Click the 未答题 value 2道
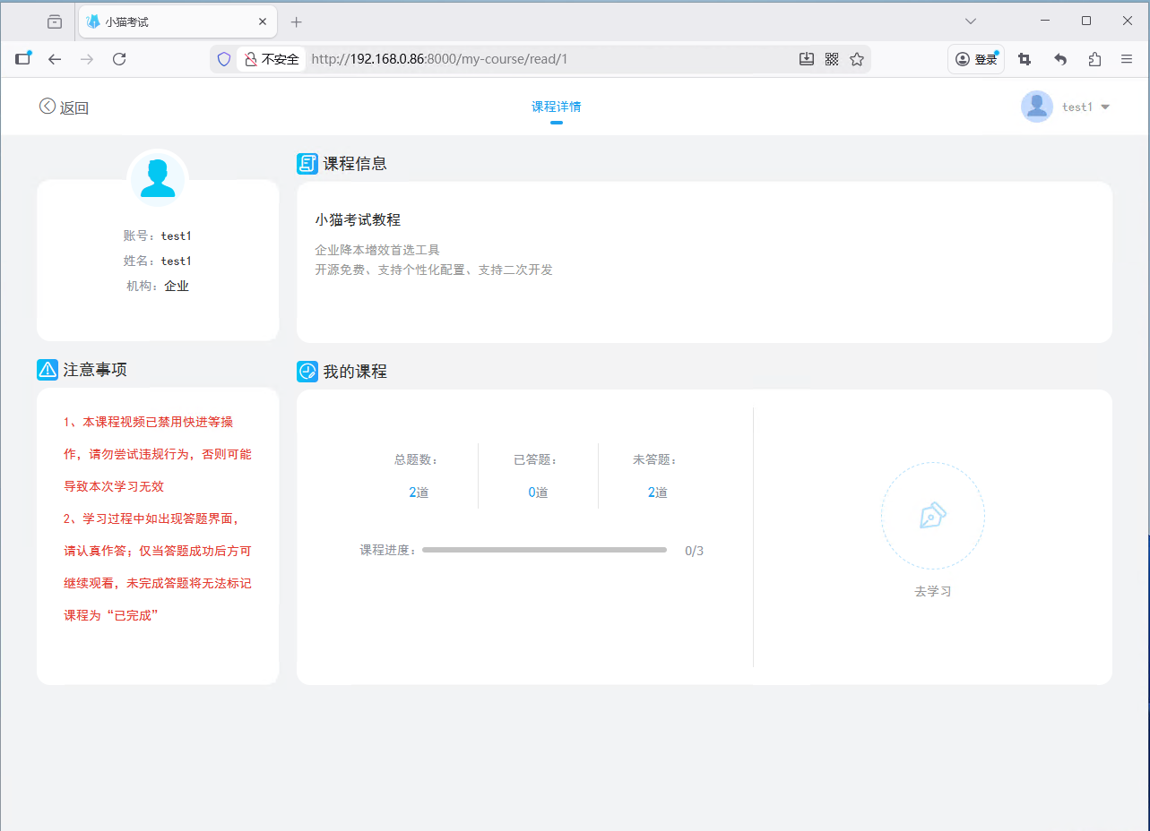 click(658, 493)
